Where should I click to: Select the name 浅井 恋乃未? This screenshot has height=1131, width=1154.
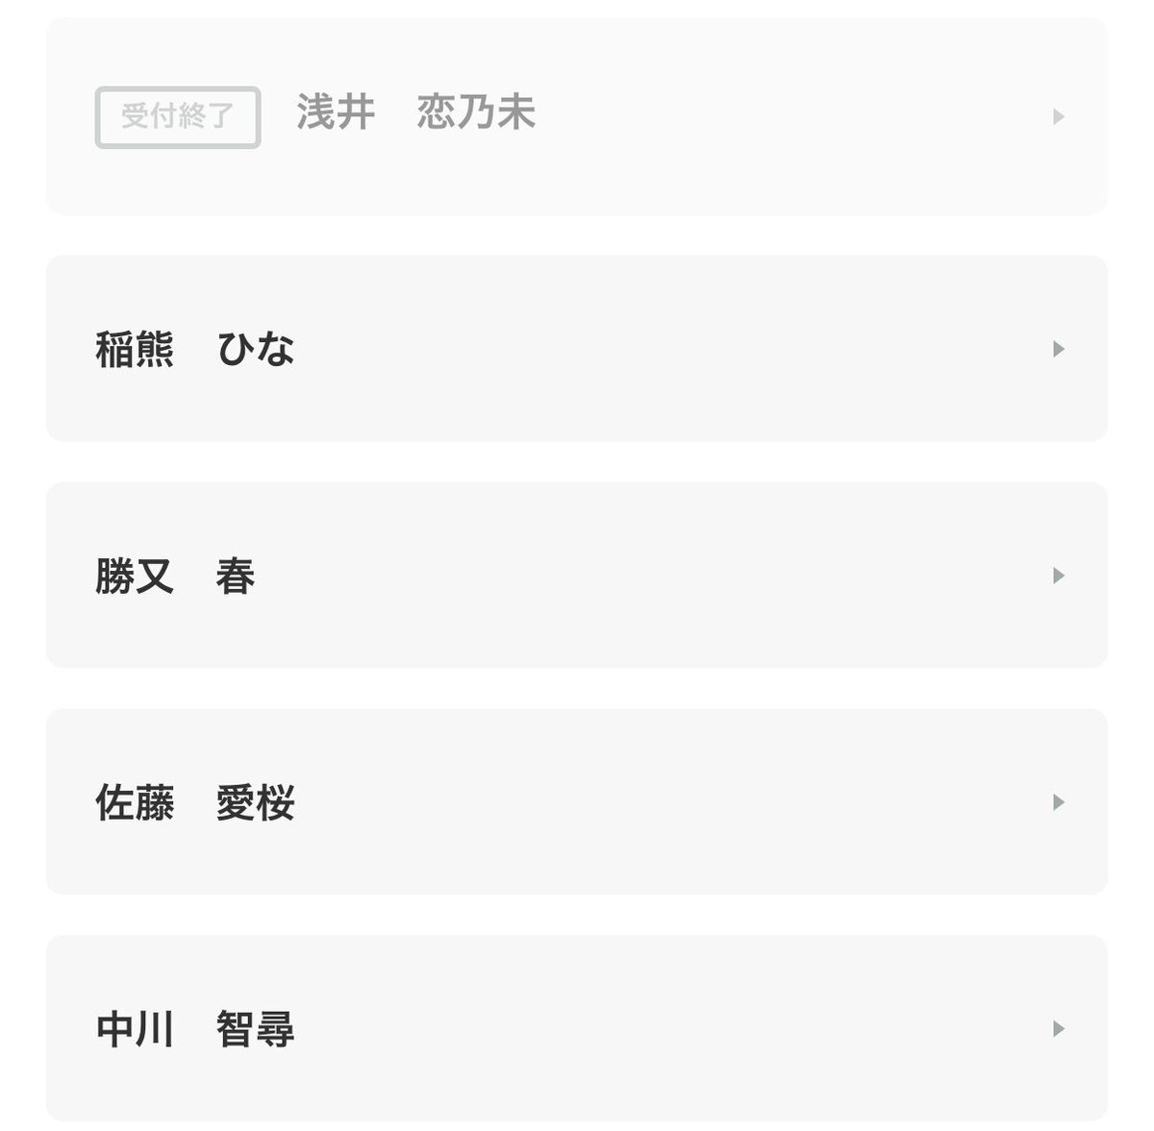point(415,113)
